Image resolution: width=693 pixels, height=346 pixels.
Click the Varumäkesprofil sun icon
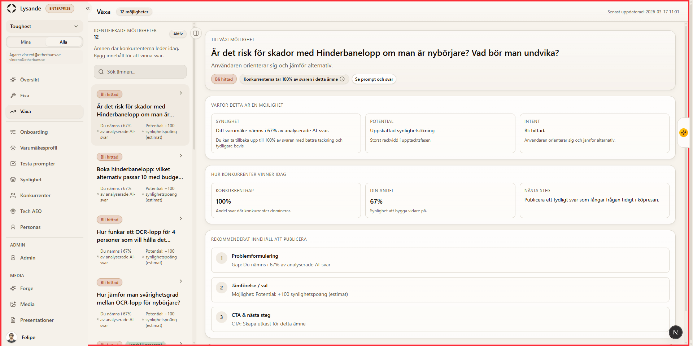click(x=13, y=148)
